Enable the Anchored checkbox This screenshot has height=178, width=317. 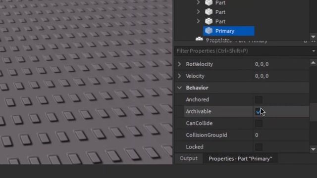(x=259, y=100)
